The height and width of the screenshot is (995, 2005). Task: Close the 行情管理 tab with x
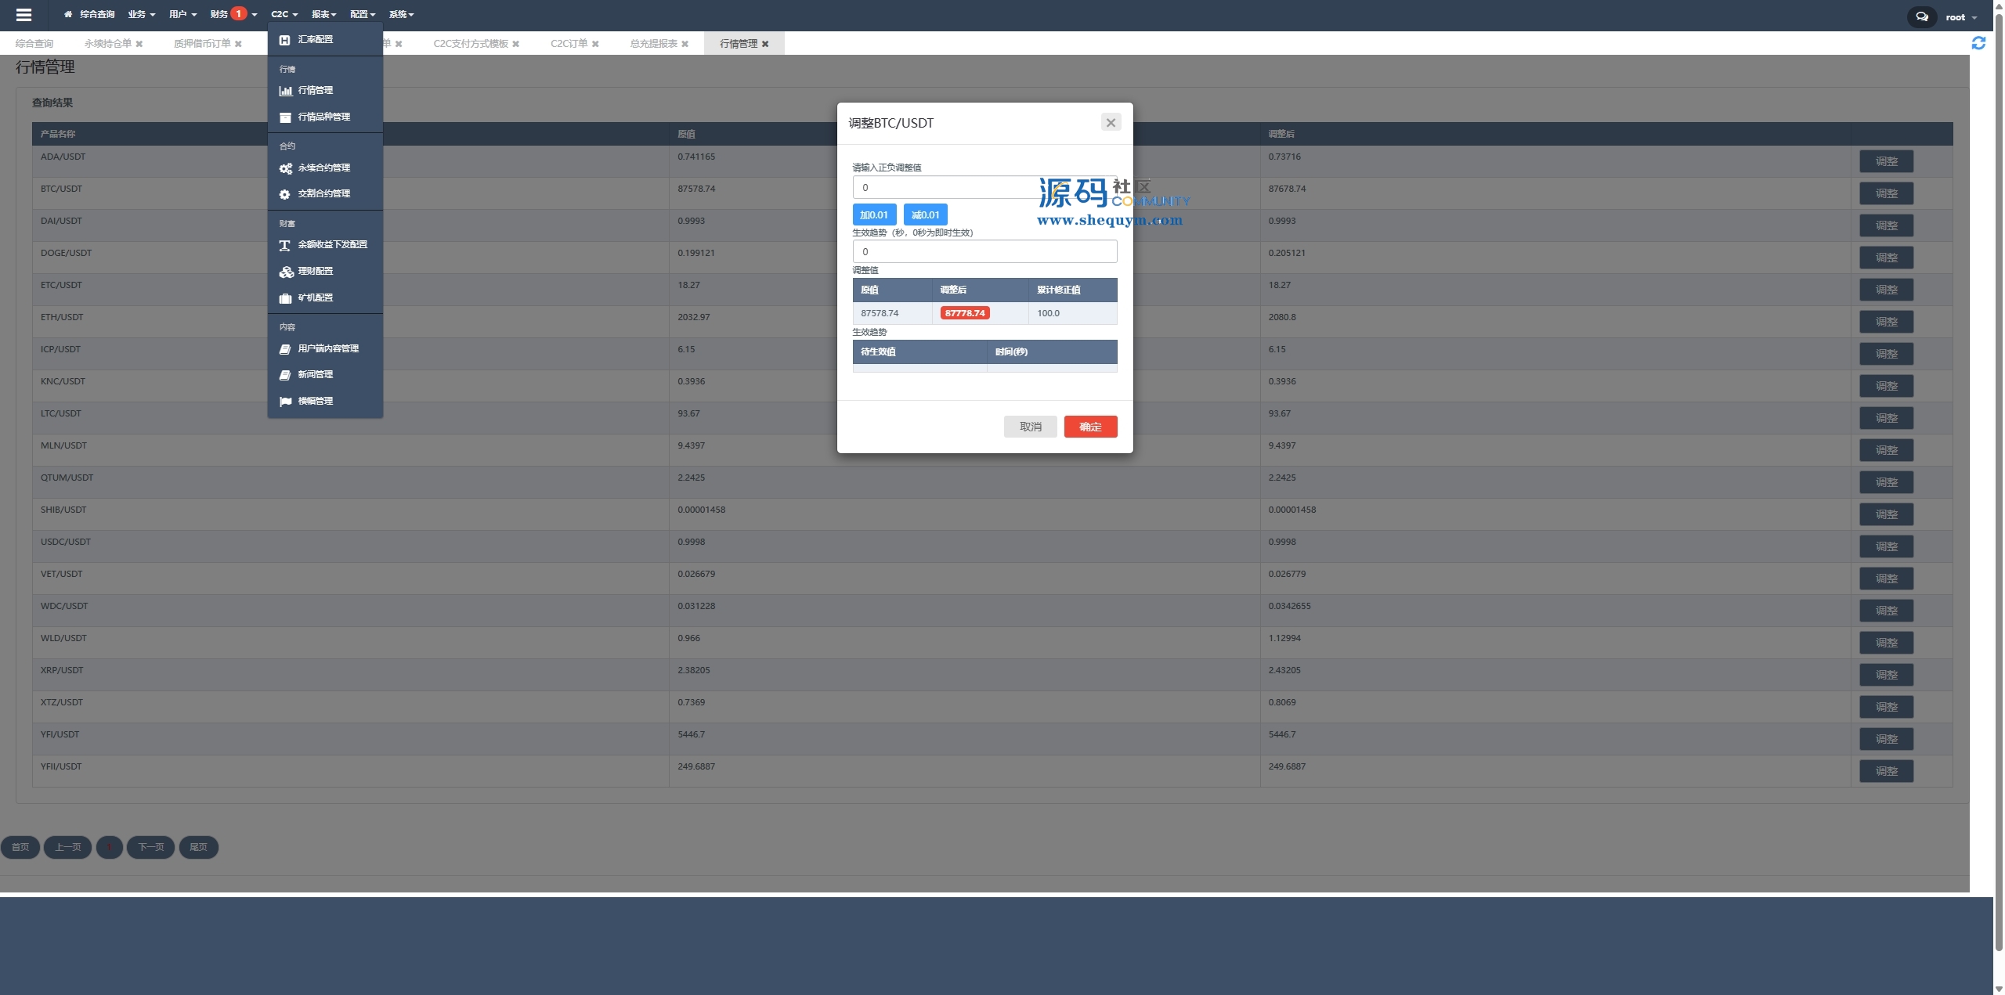point(765,44)
